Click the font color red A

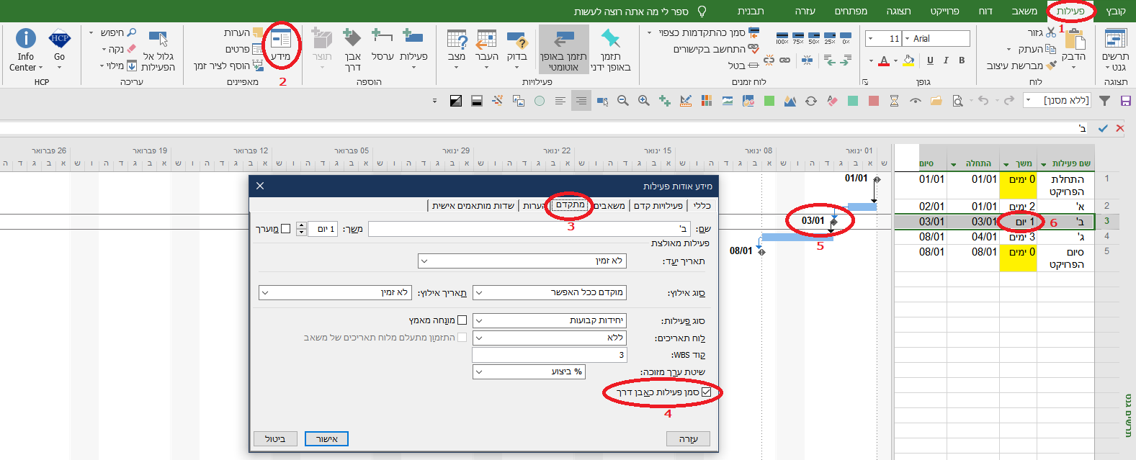click(883, 60)
